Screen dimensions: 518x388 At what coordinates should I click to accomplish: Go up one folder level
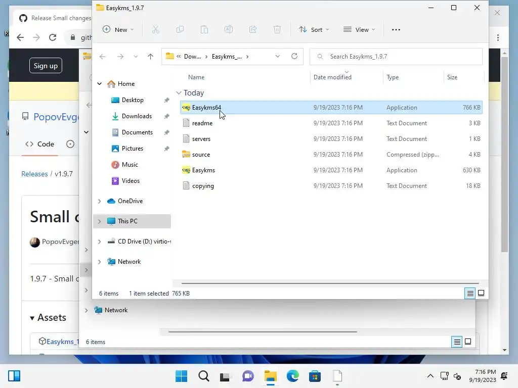[x=150, y=57]
